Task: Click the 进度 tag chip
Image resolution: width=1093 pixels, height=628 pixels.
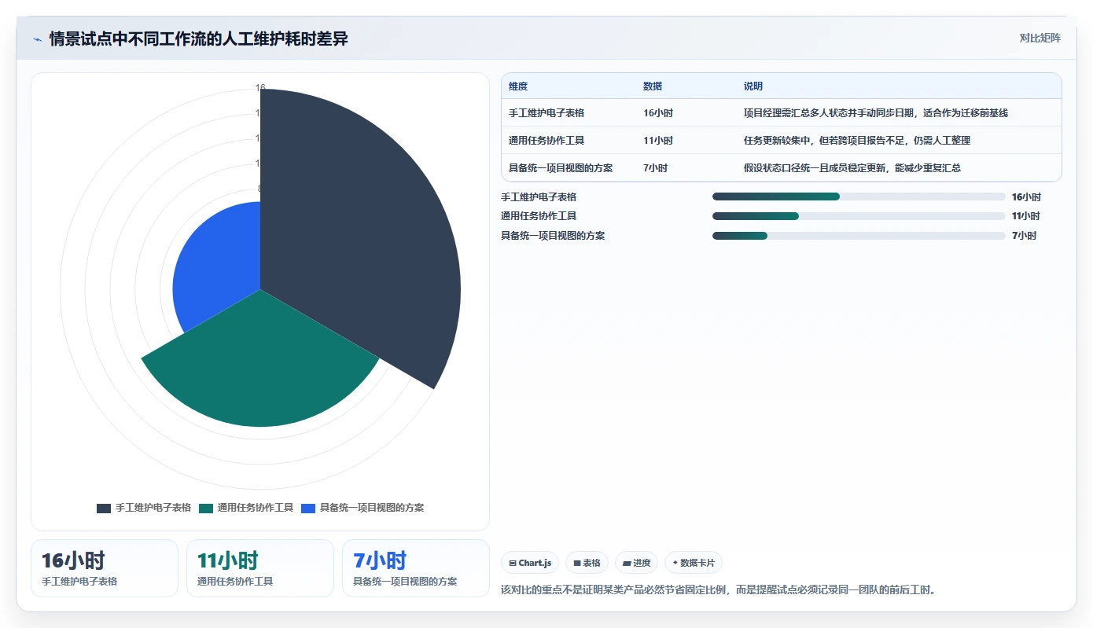Action: 636,563
